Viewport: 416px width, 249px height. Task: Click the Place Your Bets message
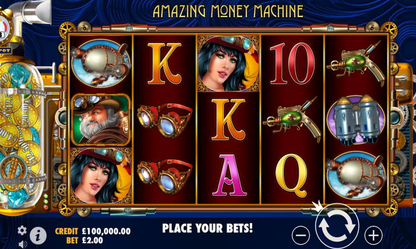[x=208, y=228]
